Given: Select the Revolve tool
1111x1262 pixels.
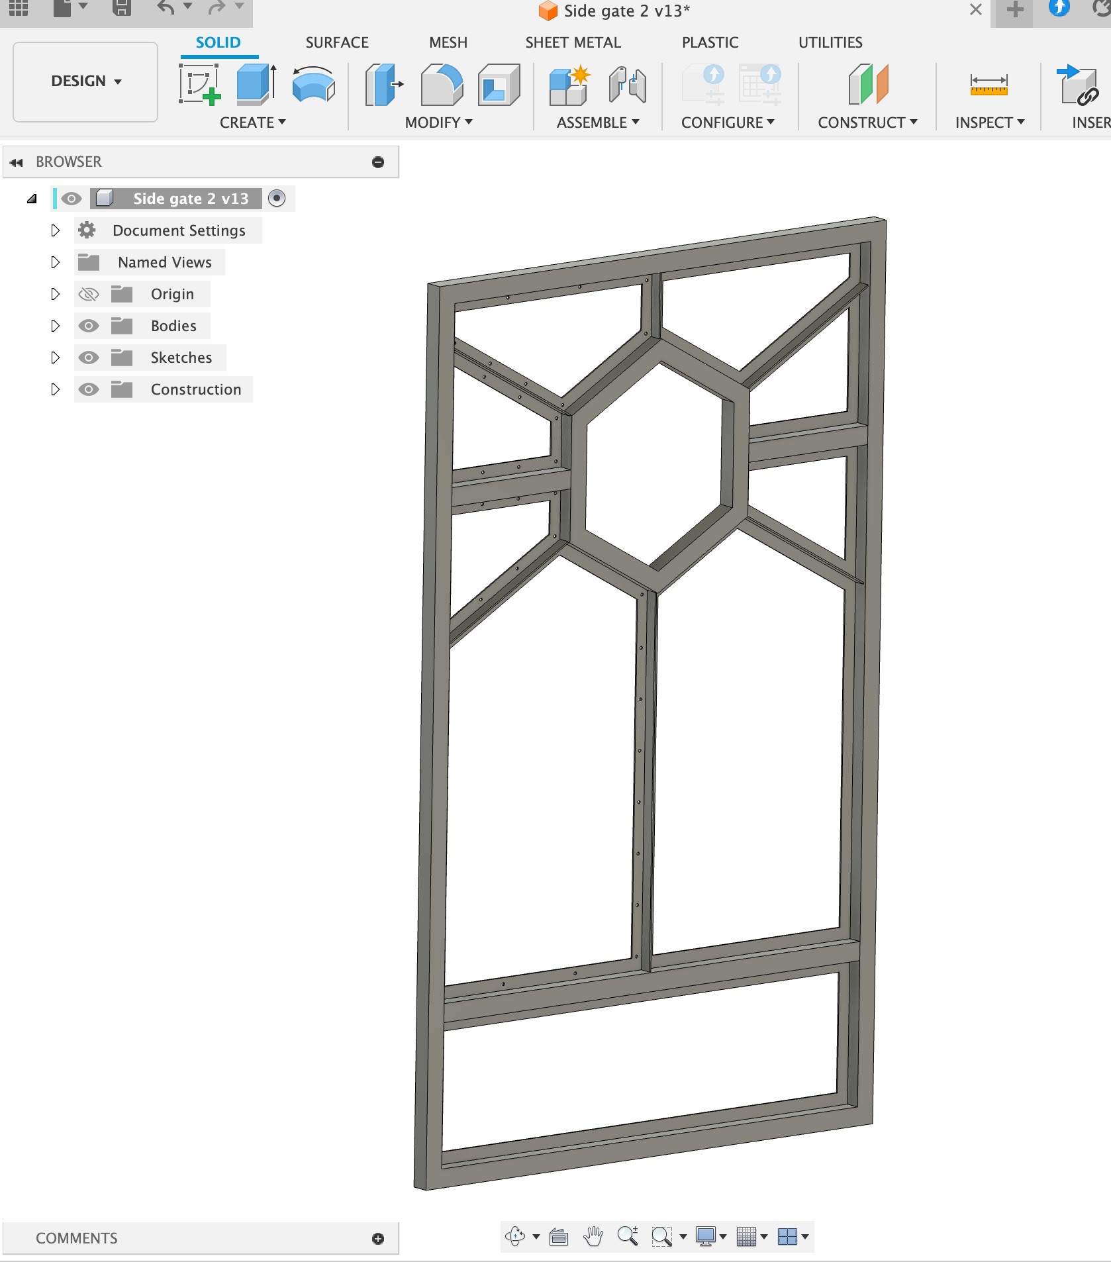Looking at the screenshot, I should (x=313, y=85).
